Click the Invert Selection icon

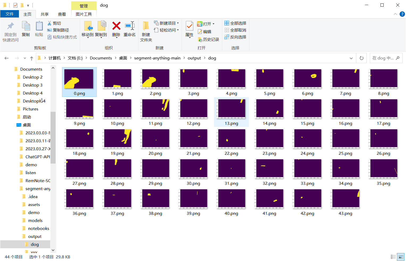point(227,37)
